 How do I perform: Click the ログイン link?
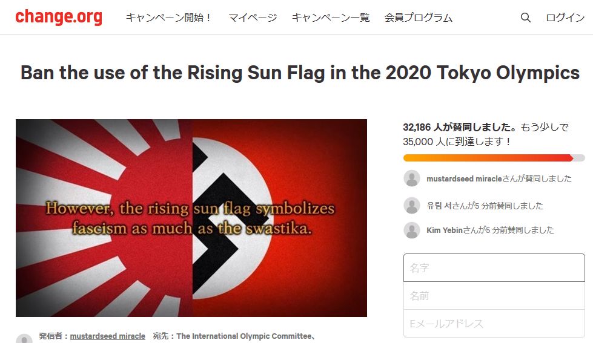pos(565,18)
